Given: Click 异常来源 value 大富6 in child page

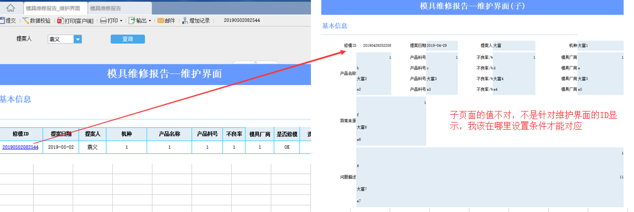Looking at the screenshot, I should 362,127.
